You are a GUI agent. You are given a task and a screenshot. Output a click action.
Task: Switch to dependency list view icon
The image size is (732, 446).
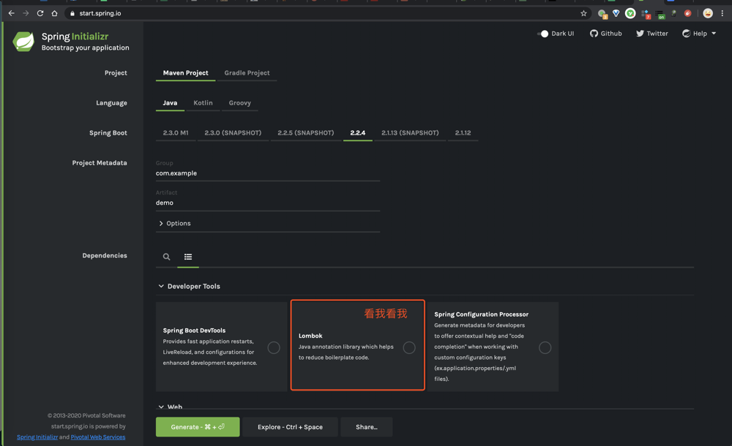(x=188, y=257)
